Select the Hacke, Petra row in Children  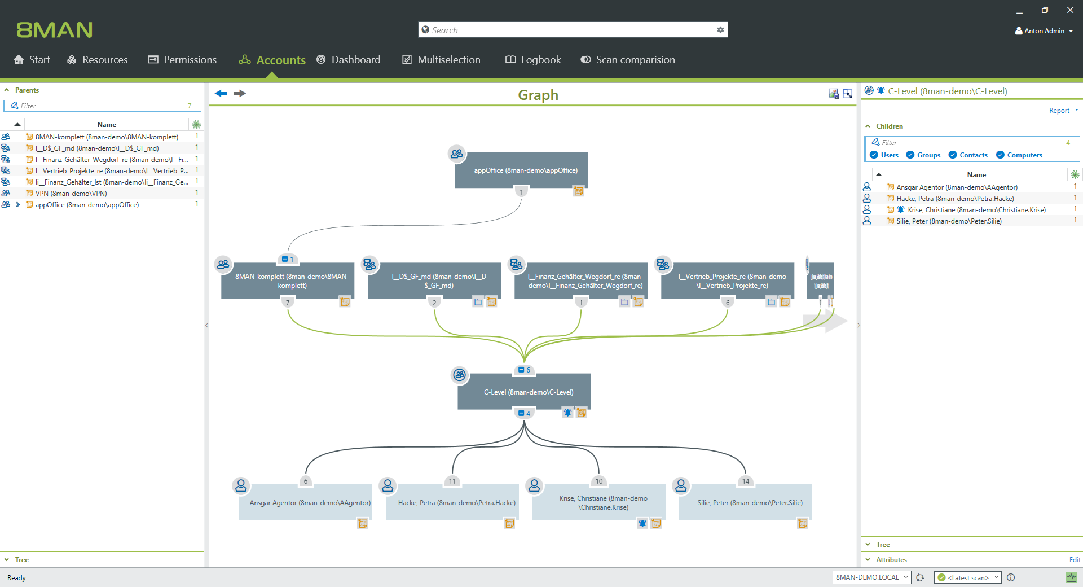(972, 198)
